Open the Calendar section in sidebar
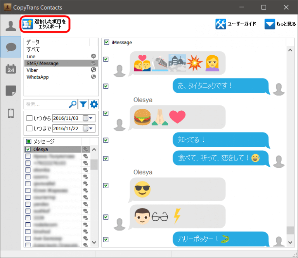 point(11,69)
